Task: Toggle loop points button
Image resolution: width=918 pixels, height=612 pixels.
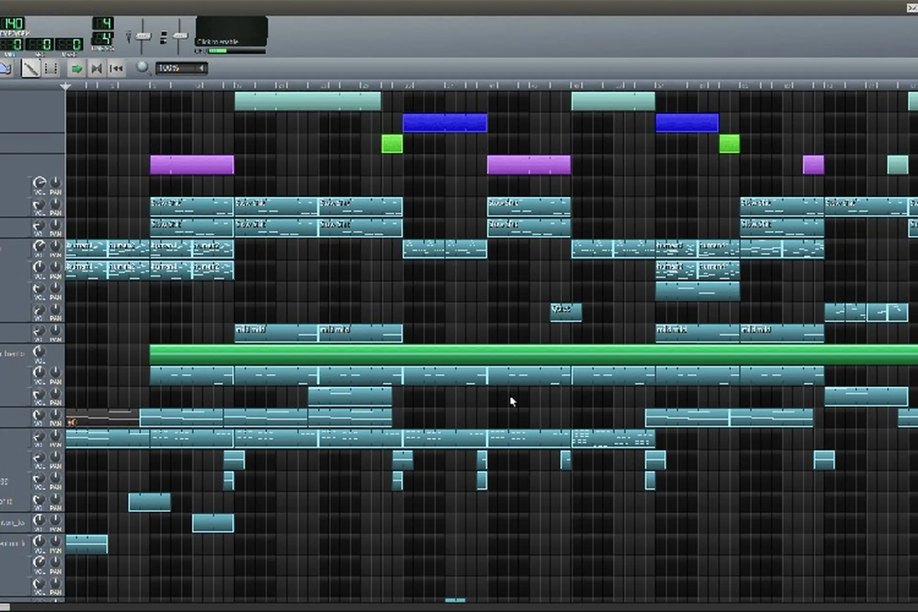Action: click(96, 69)
